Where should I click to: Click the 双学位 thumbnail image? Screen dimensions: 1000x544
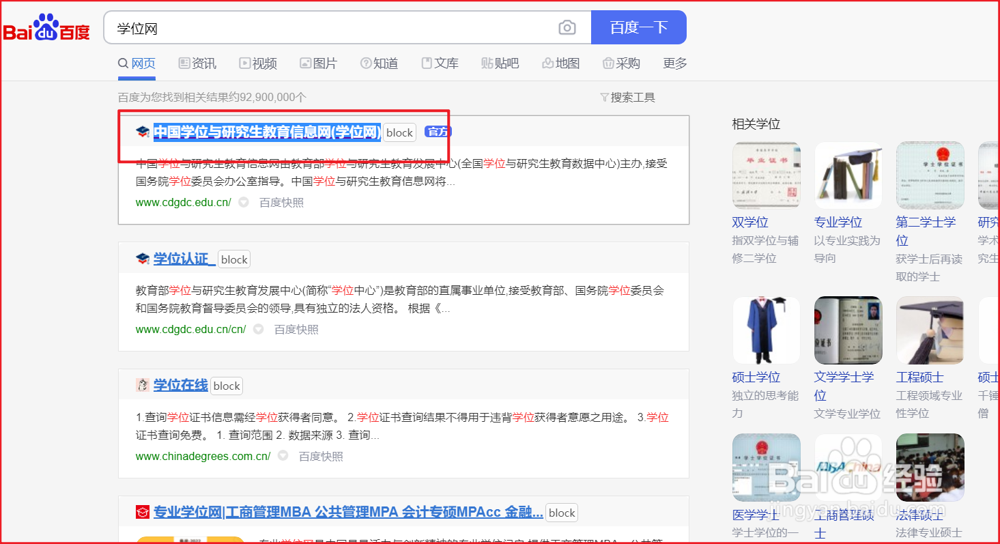coord(766,175)
